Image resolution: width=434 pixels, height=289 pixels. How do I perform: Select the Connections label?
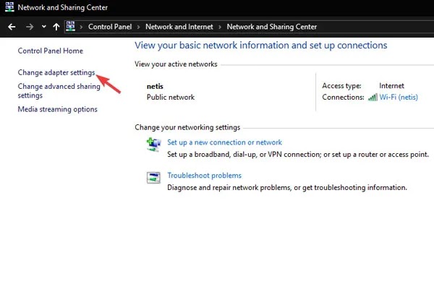pyautogui.click(x=343, y=98)
